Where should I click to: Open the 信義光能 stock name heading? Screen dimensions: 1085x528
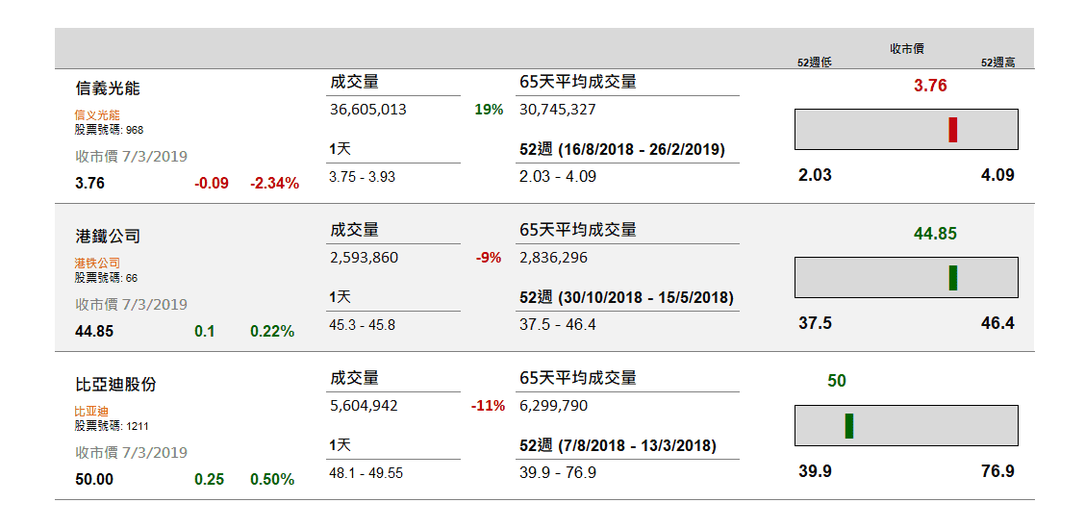coord(108,88)
